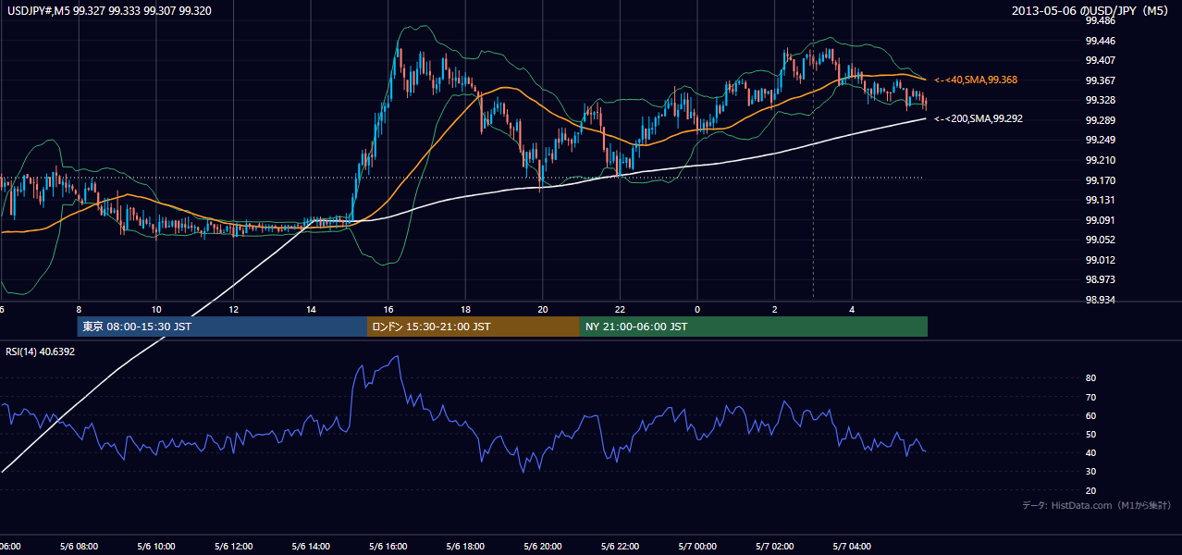The width and height of the screenshot is (1182, 555).
Task: Click the RSI 20 level label
Action: 1090,490
